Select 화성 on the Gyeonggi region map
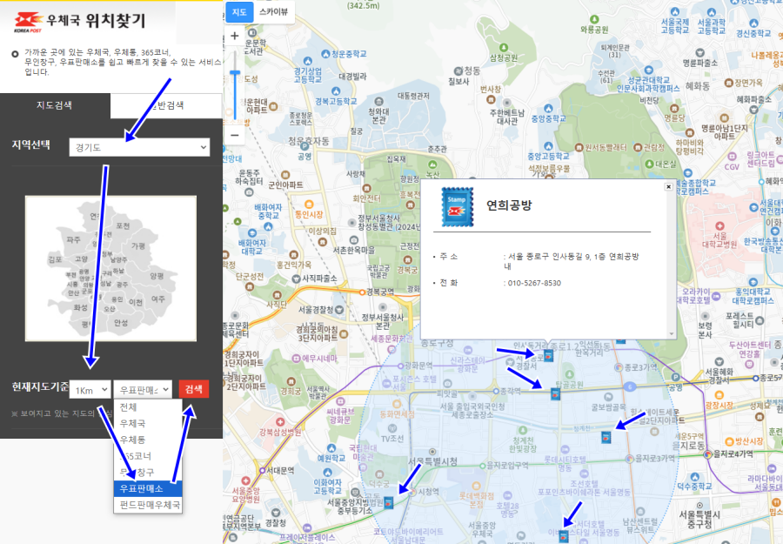783x544 pixels. [x=80, y=307]
